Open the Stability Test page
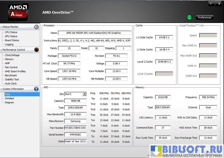The image size is (224, 158). pyautogui.click(x=12, y=80)
